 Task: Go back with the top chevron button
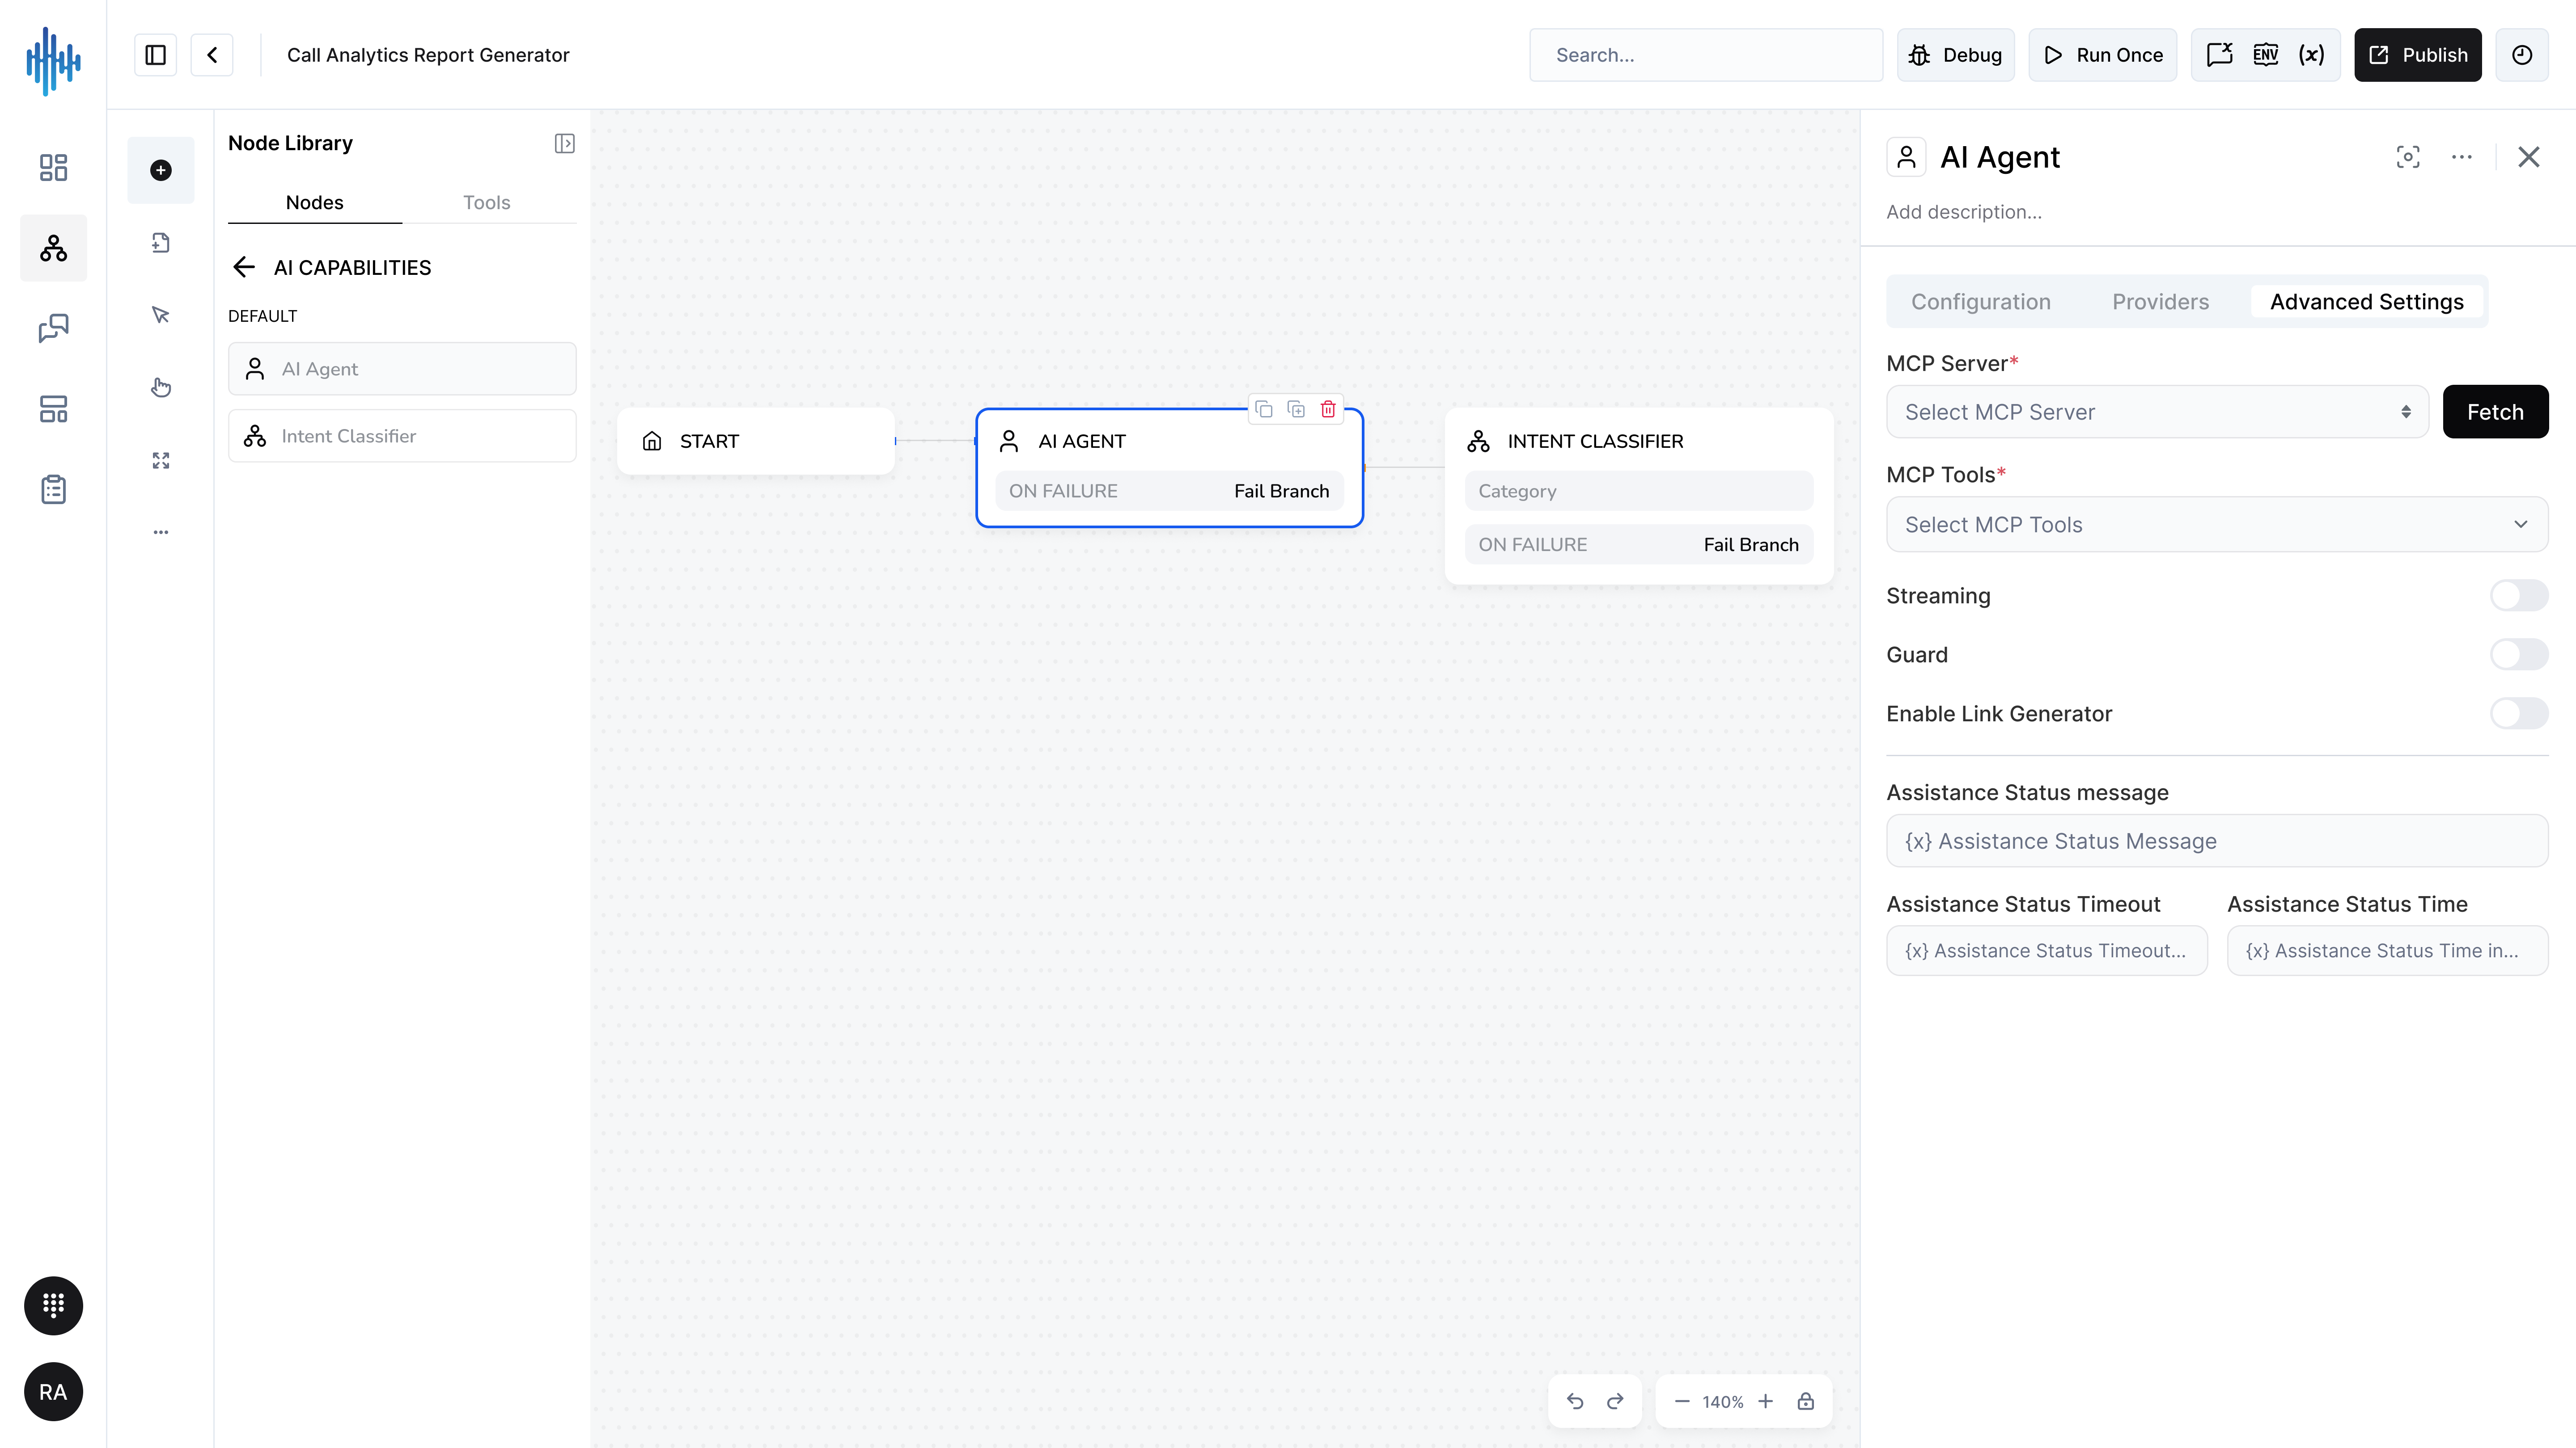pyautogui.click(x=212, y=55)
